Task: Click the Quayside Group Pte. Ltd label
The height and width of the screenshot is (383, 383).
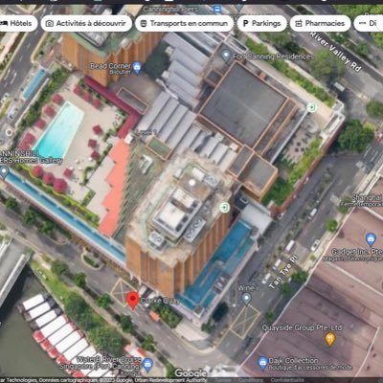Action: 302,327
